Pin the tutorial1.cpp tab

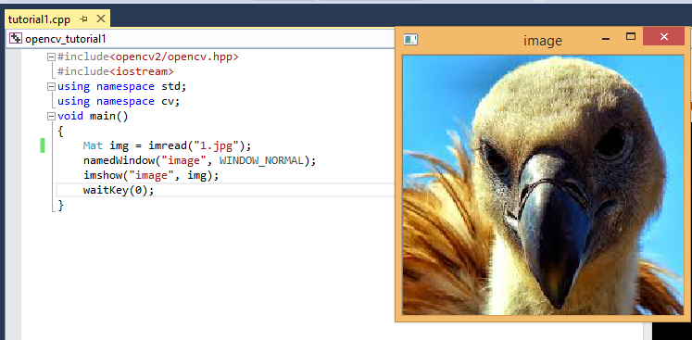pos(84,19)
